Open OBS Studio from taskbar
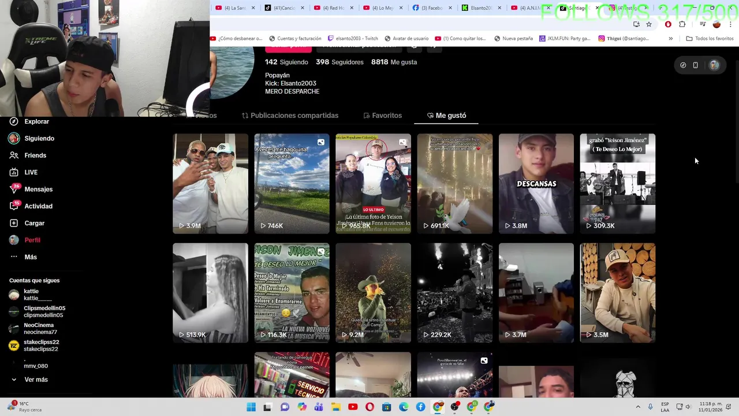This screenshot has height=416, width=739. (455, 407)
